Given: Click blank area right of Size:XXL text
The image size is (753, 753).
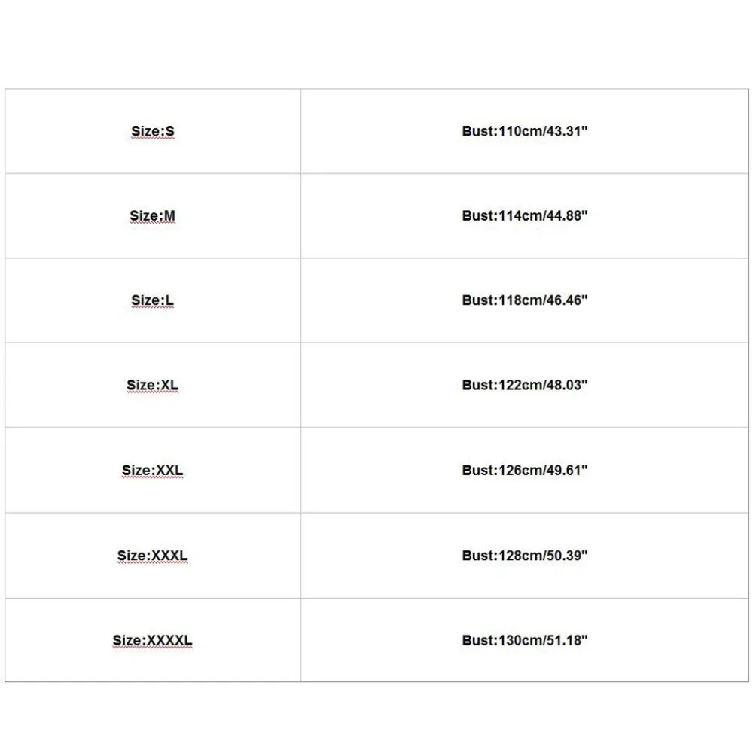Looking at the screenshot, I should point(242,470).
